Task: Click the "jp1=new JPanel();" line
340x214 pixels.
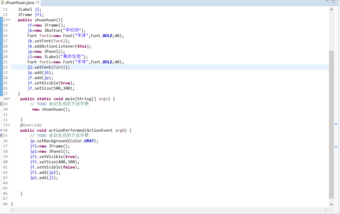Action: pos(50,151)
